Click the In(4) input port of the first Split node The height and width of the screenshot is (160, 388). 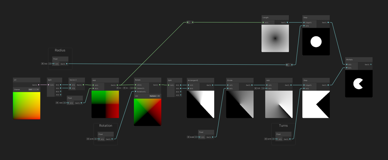click(x=49, y=85)
